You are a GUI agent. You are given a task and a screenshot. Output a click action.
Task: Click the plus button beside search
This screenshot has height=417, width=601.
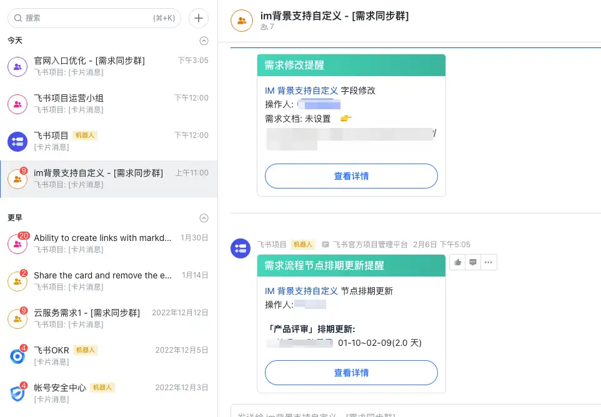(199, 18)
